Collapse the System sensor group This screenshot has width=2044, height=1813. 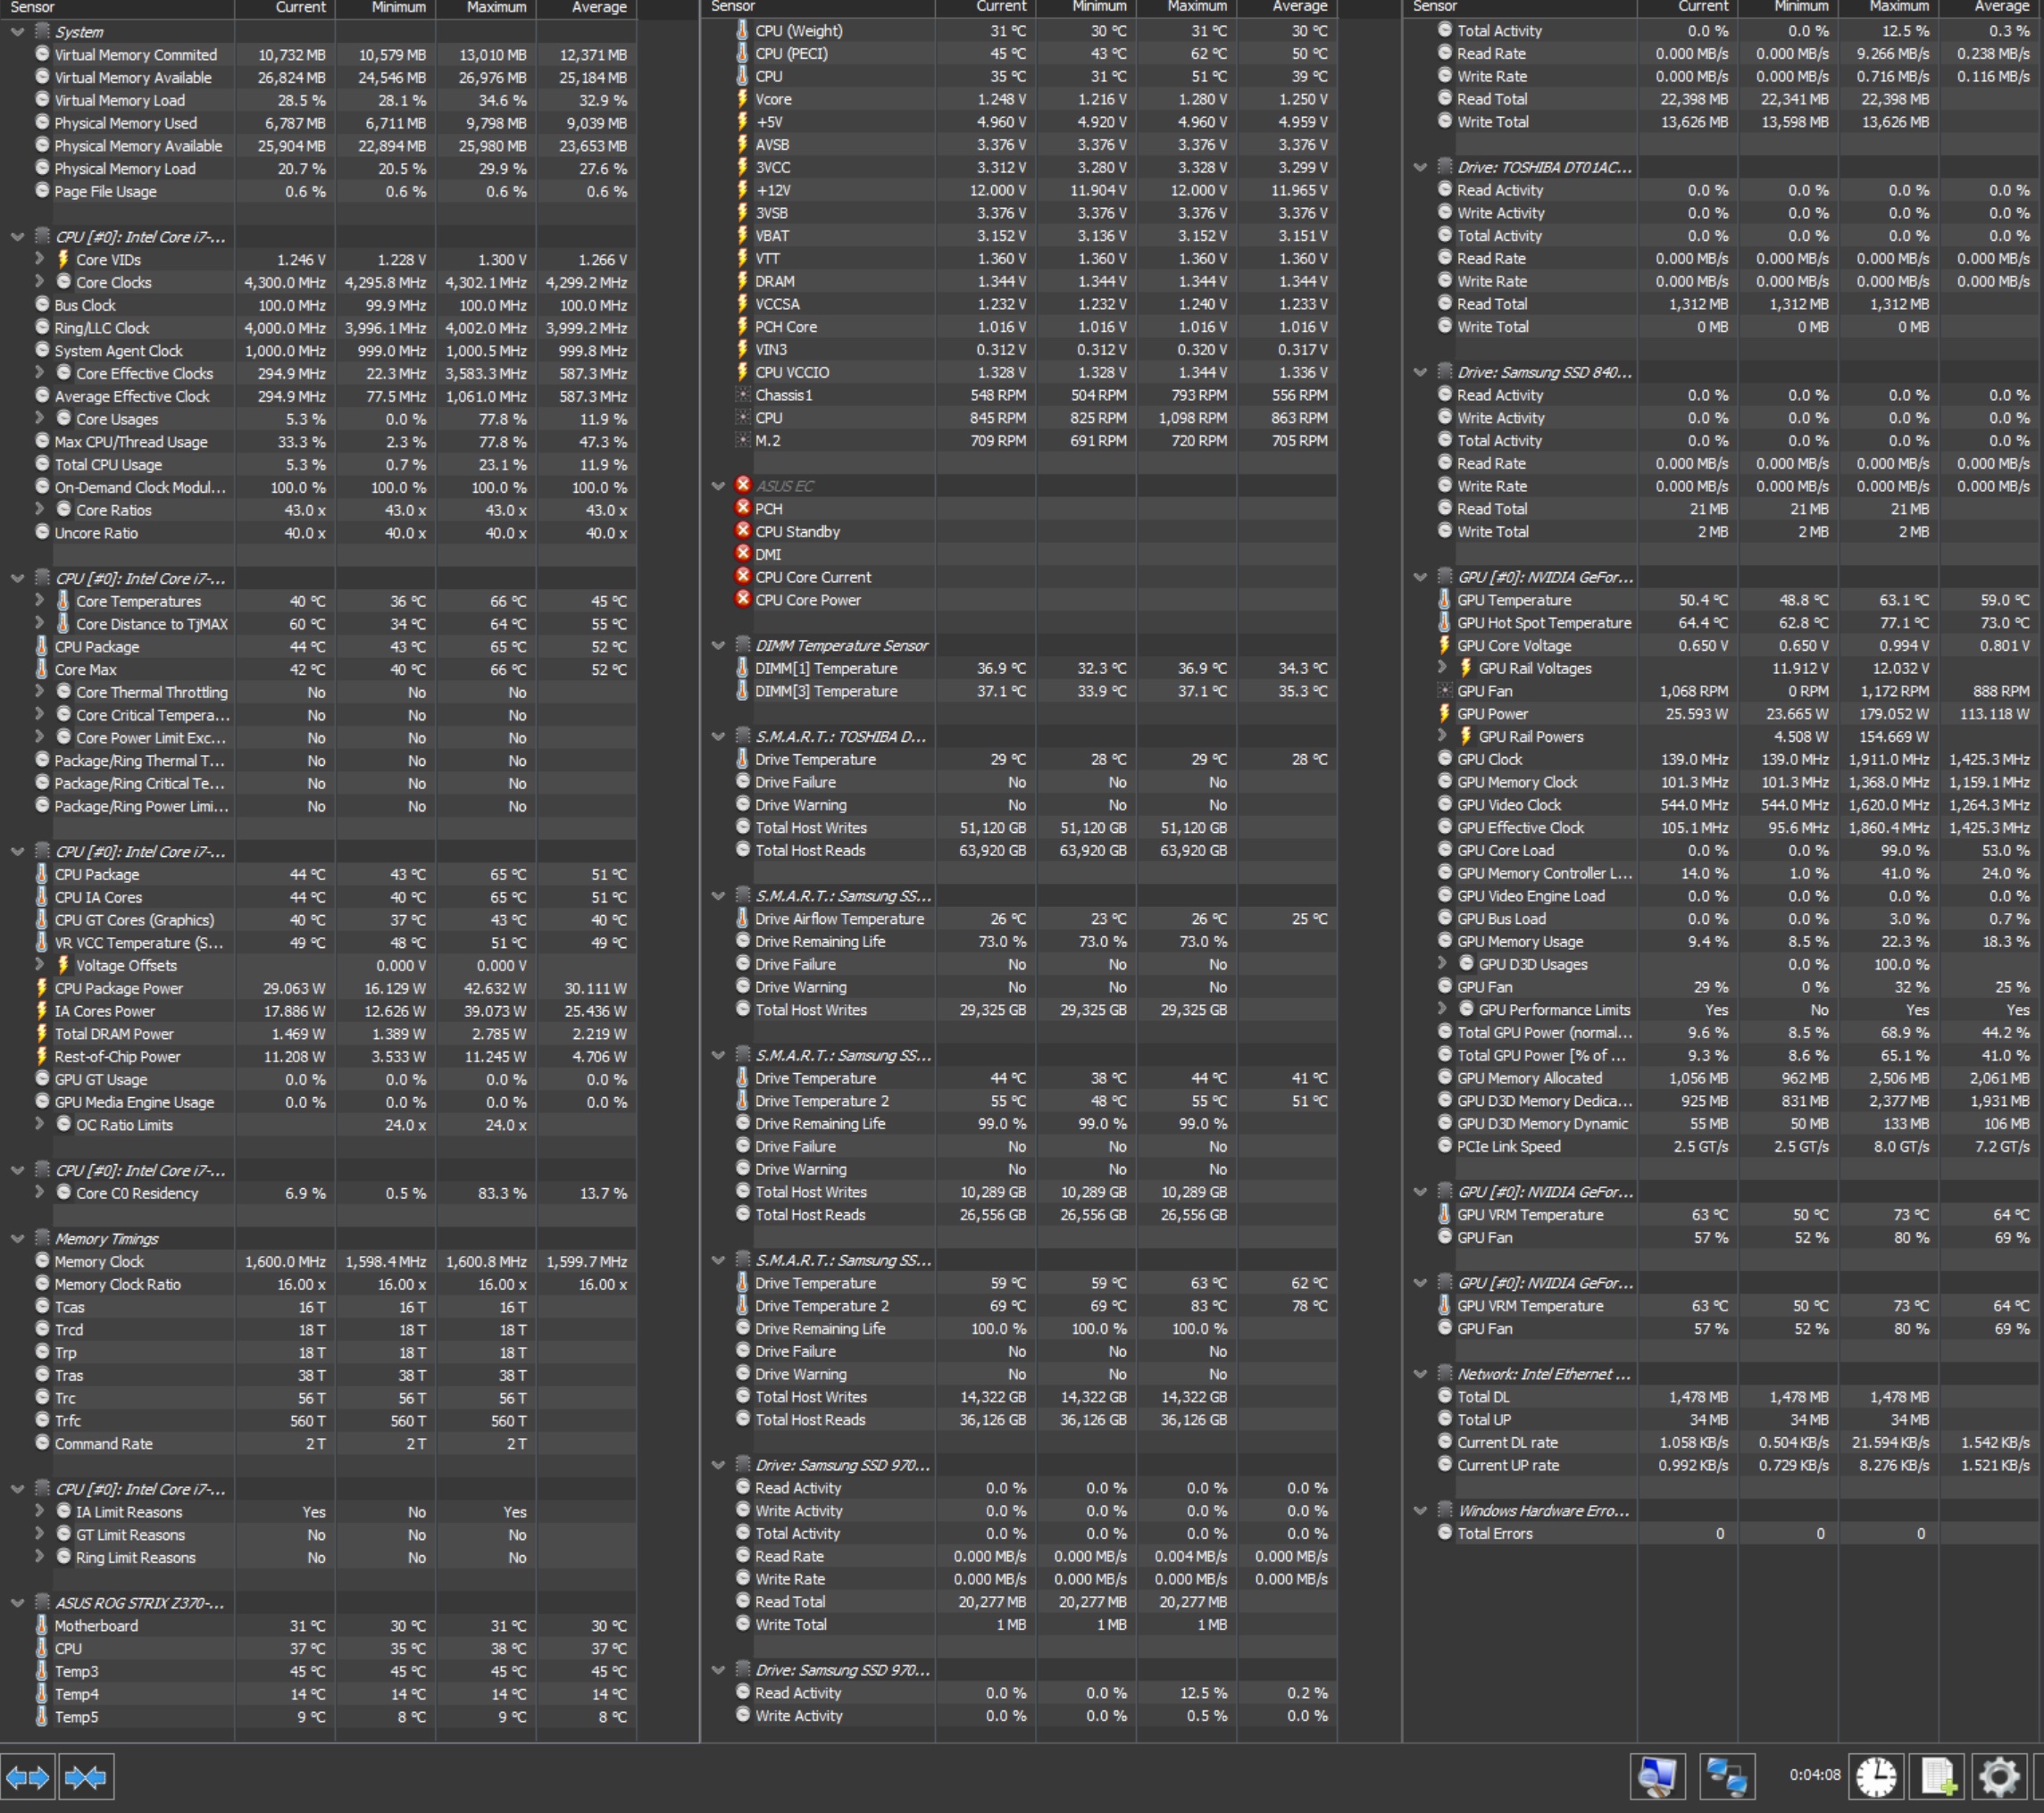(x=17, y=32)
